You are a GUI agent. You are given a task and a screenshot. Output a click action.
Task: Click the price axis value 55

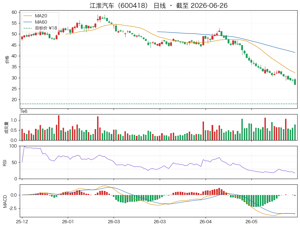pos(14,23)
